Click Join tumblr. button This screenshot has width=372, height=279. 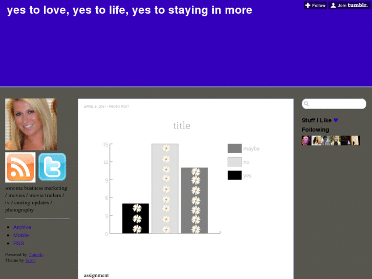[349, 5]
